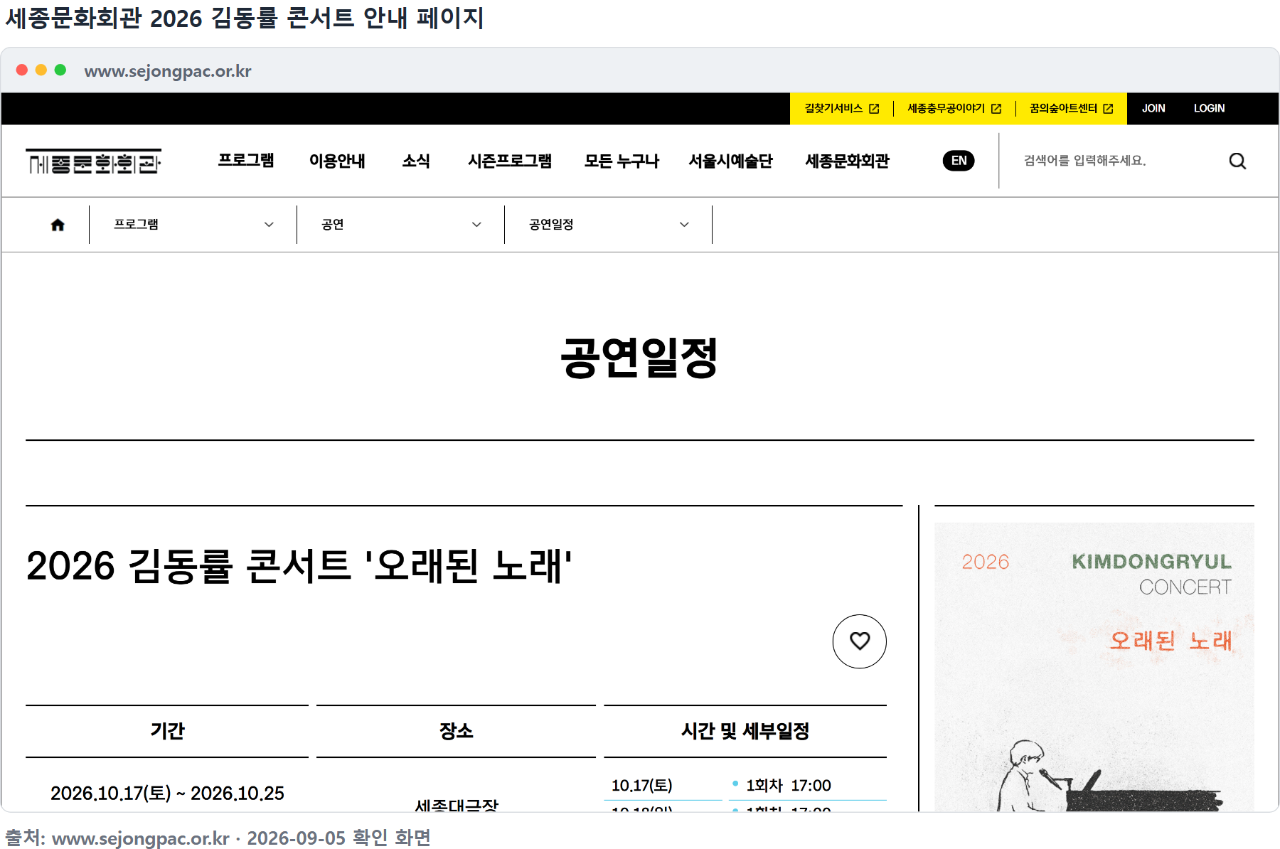Select the 시간 및 세부일정 column header

745,731
